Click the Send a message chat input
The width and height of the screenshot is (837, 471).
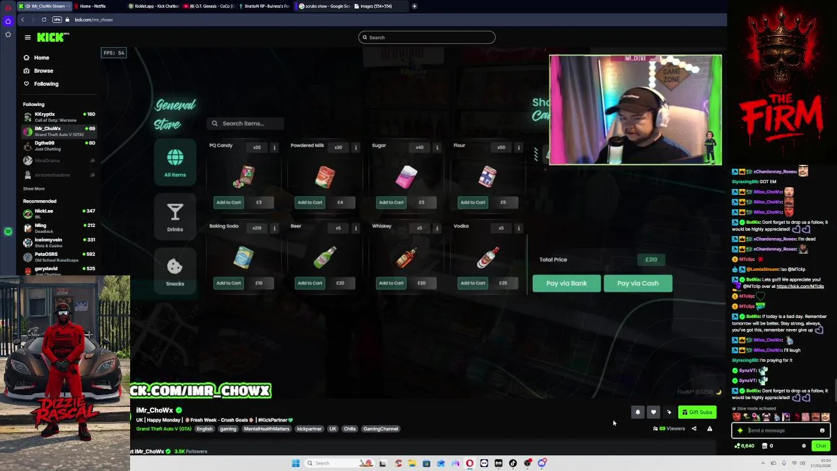pos(781,430)
